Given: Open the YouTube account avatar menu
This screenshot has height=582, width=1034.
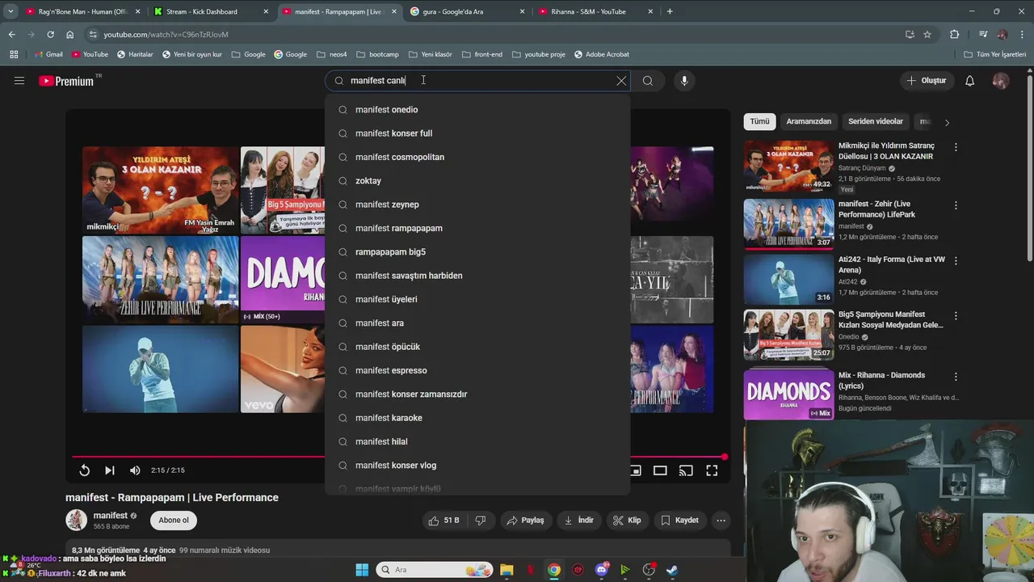Looking at the screenshot, I should [x=1001, y=81].
